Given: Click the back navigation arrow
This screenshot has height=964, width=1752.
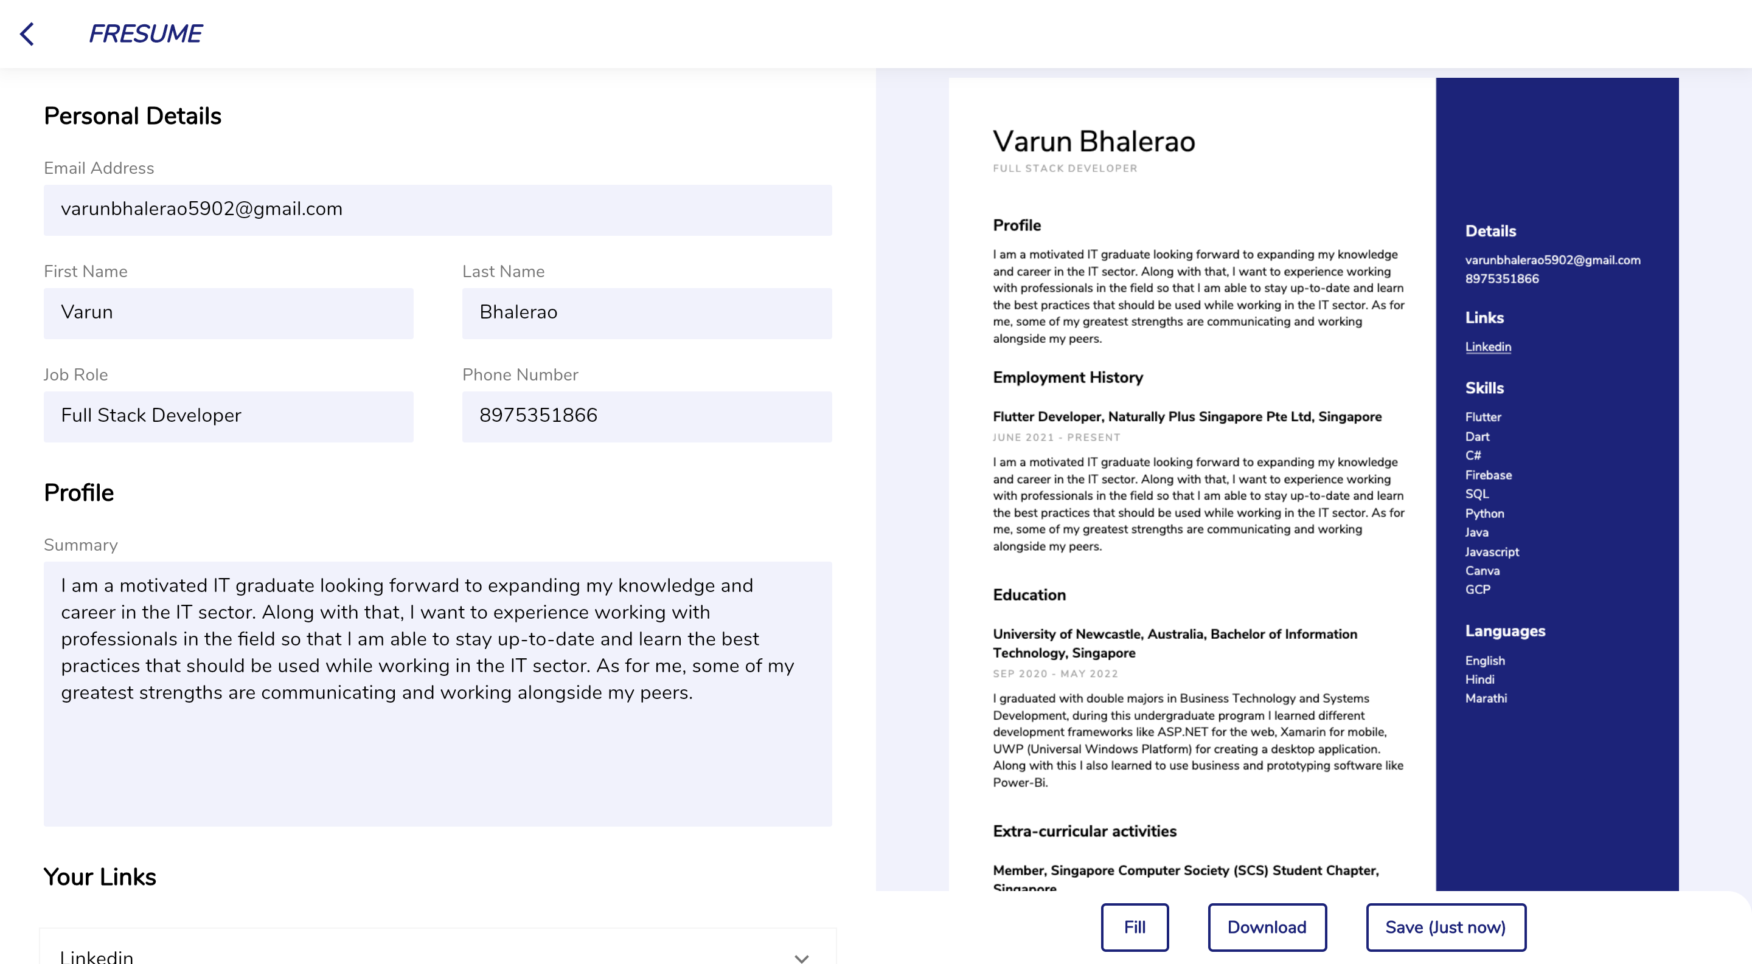Looking at the screenshot, I should [x=29, y=33].
